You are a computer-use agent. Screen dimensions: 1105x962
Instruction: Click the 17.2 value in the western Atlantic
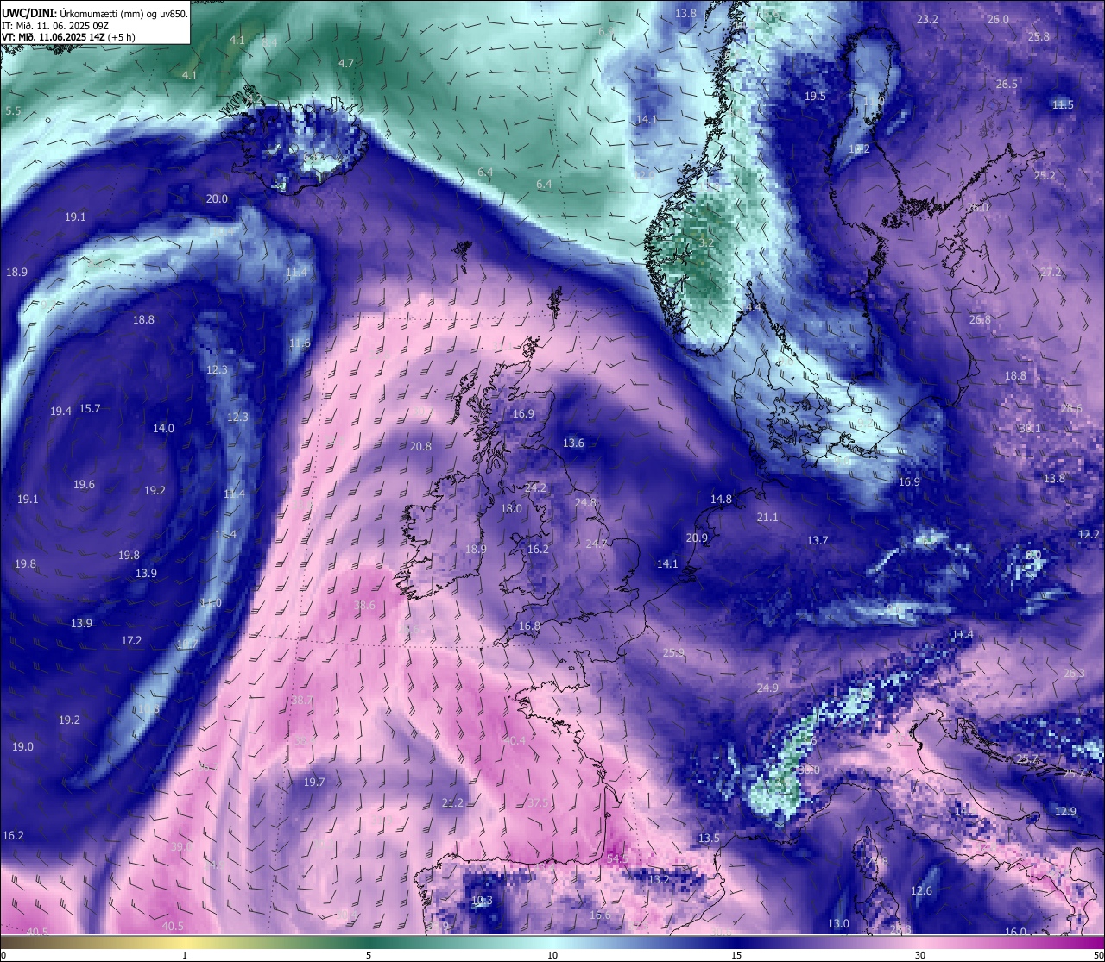coord(131,640)
